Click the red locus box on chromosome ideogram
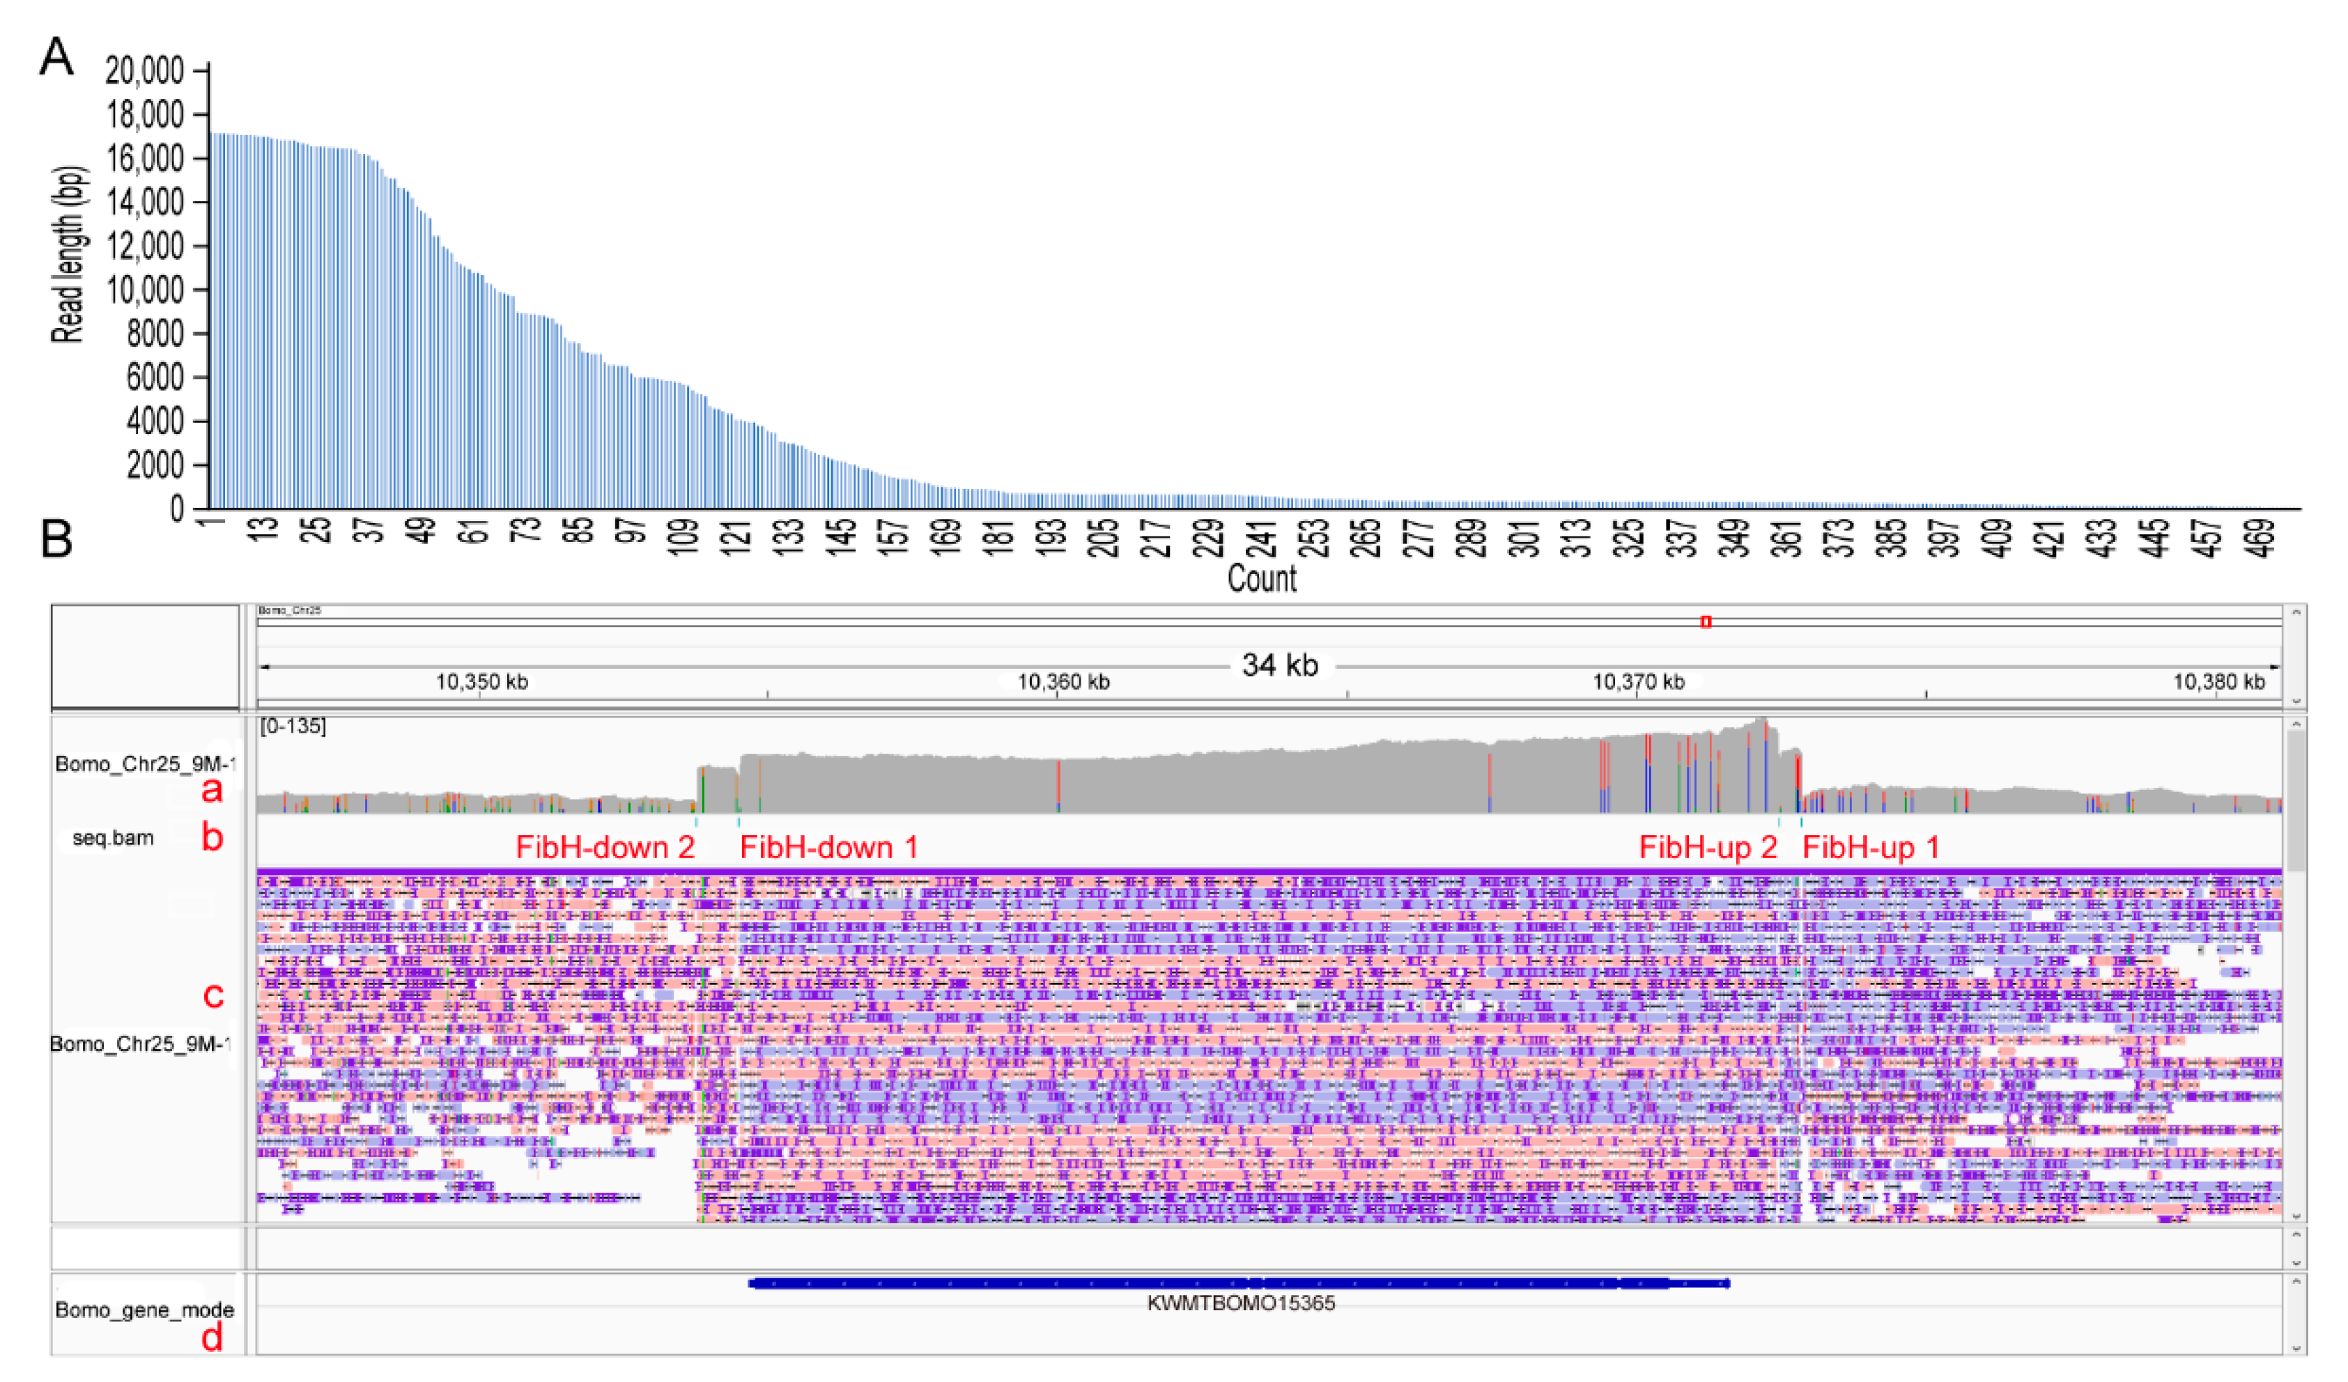Image resolution: width=2348 pixels, height=1382 pixels. click(1705, 622)
